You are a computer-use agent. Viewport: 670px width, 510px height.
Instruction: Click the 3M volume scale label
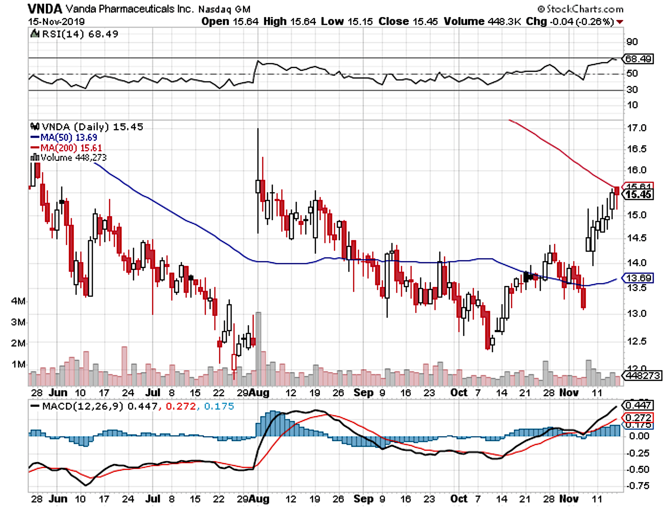[x=18, y=322]
